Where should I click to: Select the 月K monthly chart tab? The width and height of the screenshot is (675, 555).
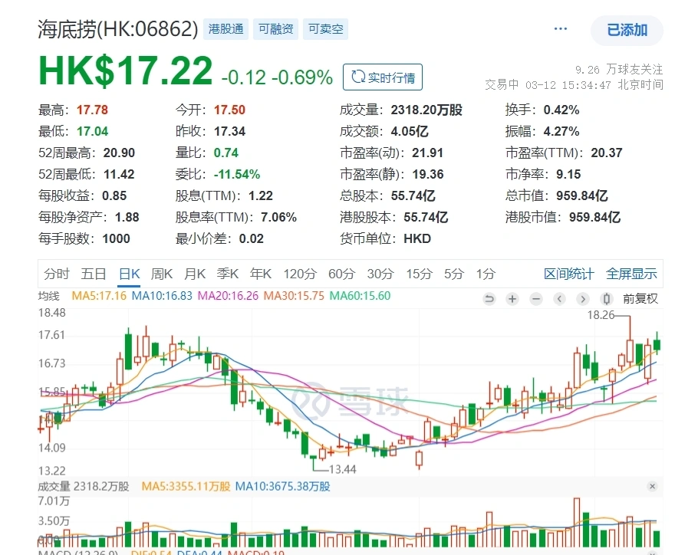point(196,274)
